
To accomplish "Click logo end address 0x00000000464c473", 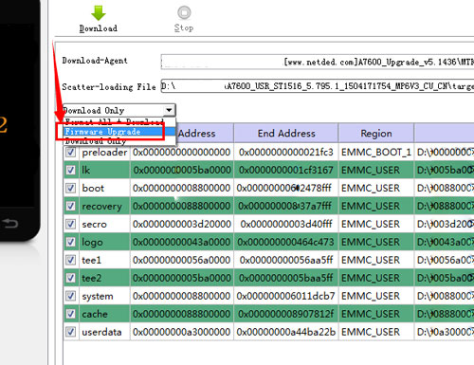I will (x=286, y=243).
